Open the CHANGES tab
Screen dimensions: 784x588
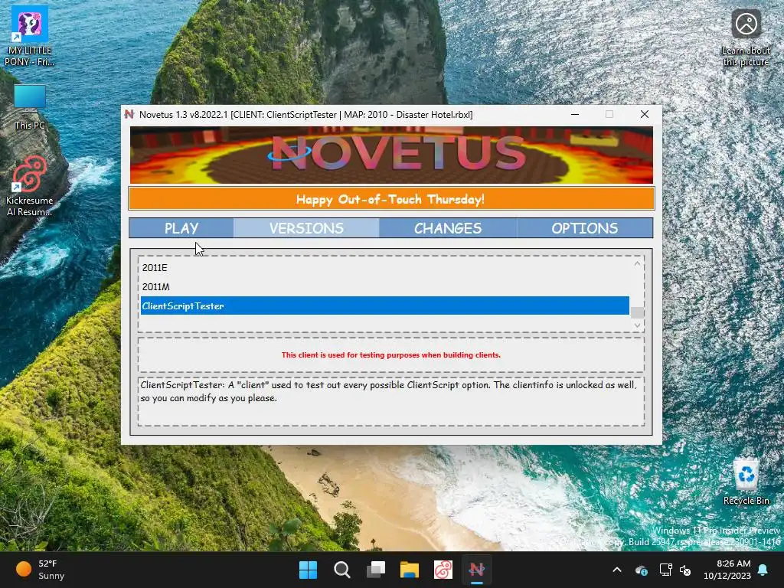pos(447,228)
